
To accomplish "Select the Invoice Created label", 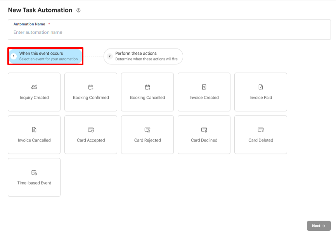I will point(204,97).
